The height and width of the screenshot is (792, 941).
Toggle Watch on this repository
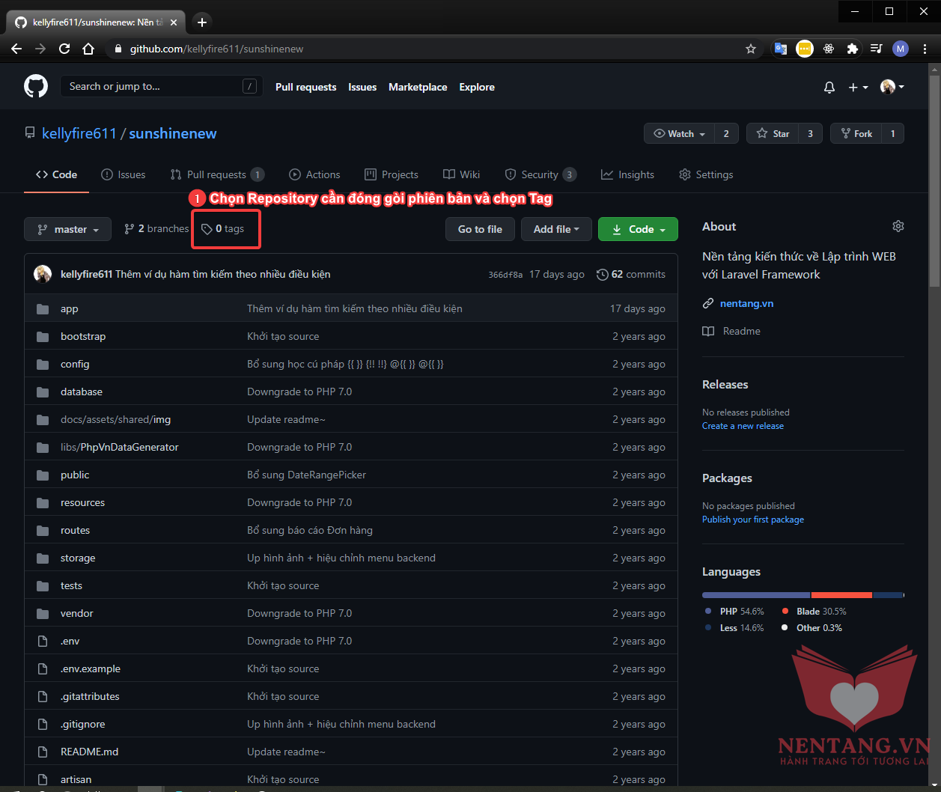[x=679, y=133]
